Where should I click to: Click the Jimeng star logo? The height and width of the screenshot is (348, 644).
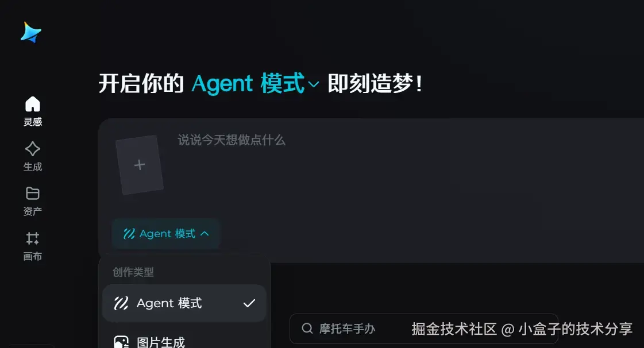click(31, 32)
